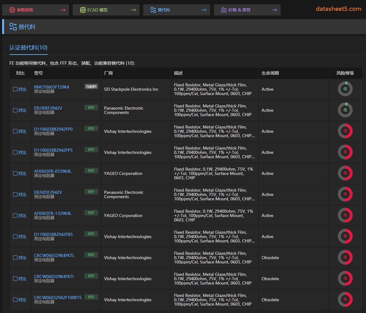Click the high risk gauge for D1106038B2942FP5
Screen dimensions: 366x313
(345, 152)
